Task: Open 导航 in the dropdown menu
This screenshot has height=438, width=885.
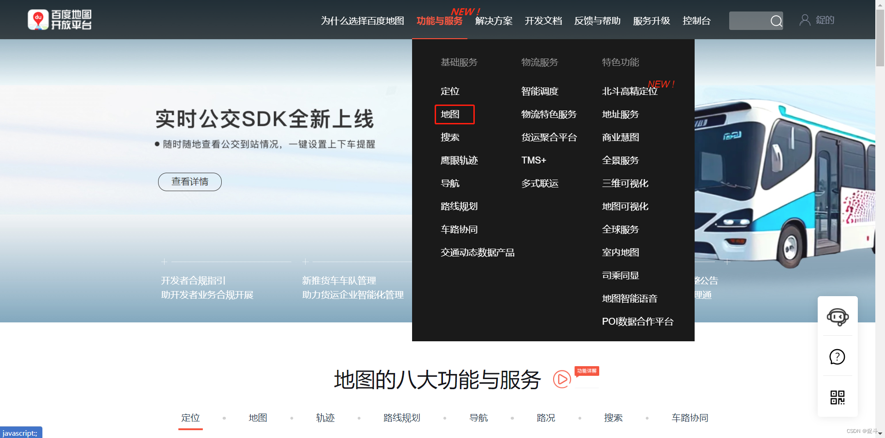Action: coord(450,183)
